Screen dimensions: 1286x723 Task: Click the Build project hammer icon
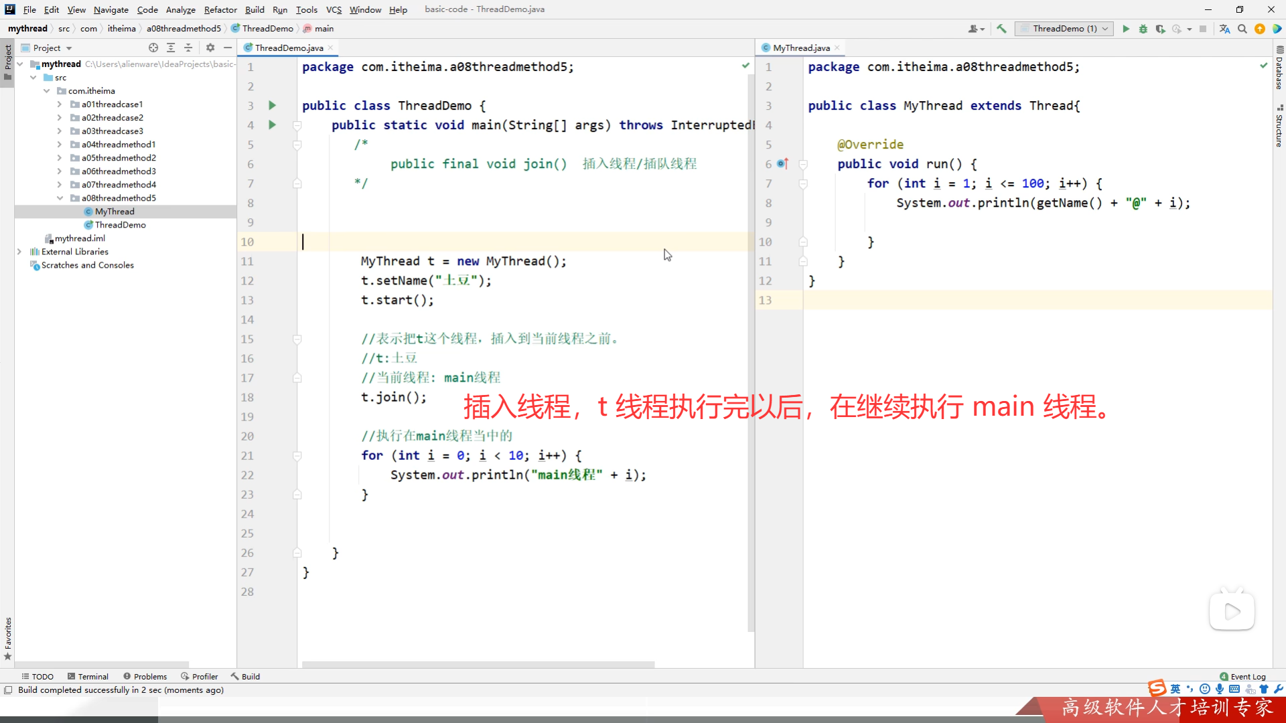(1001, 29)
